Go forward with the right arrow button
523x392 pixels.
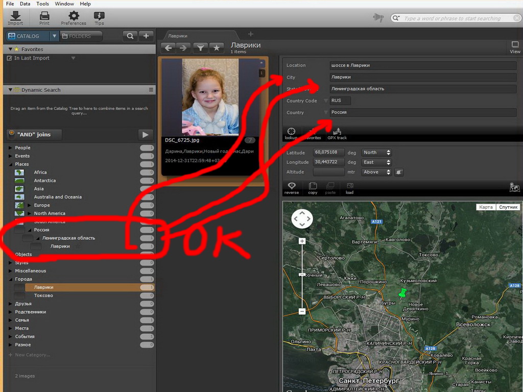coord(183,48)
